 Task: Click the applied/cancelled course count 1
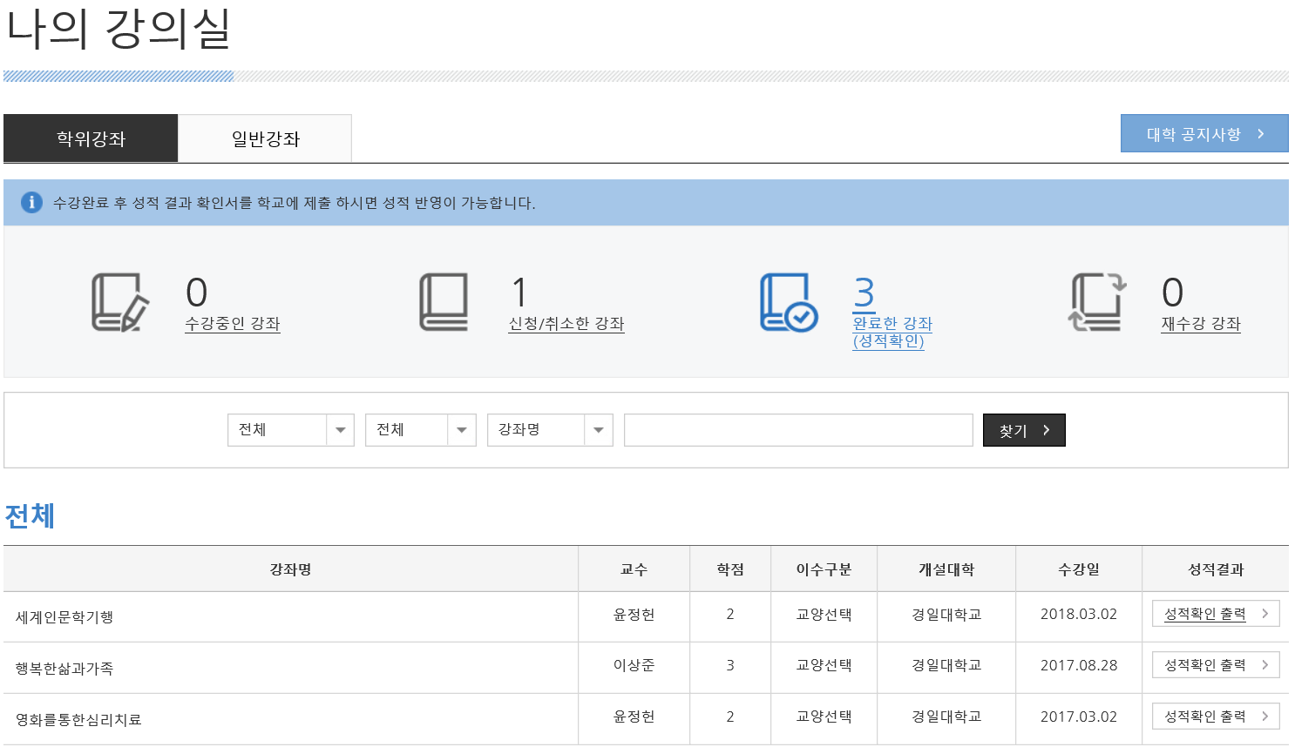click(x=519, y=293)
